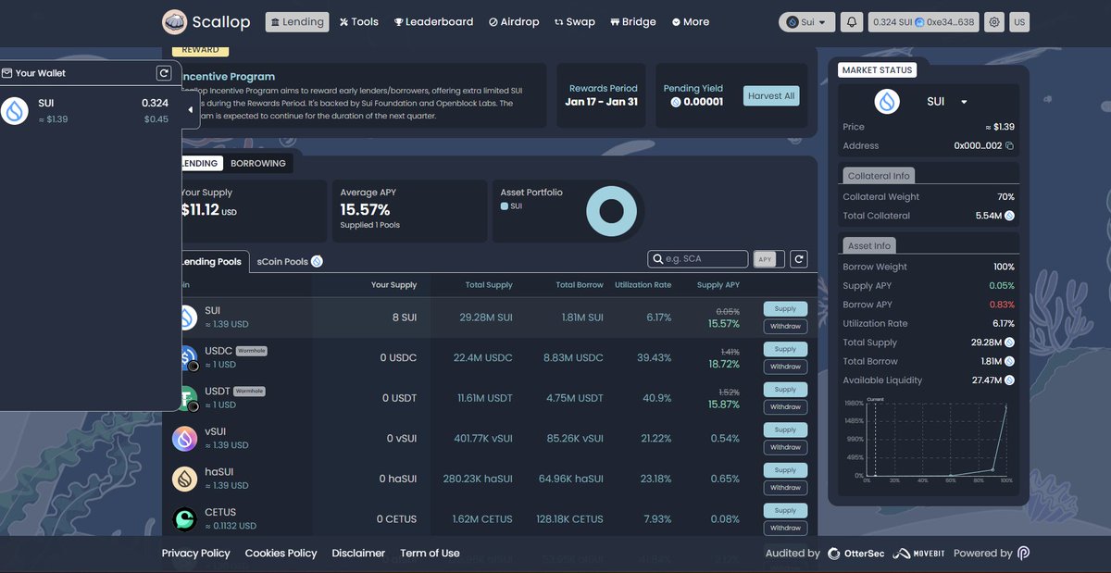1111x573 pixels.
Task: Toggle the APY switch
Action: (768, 259)
